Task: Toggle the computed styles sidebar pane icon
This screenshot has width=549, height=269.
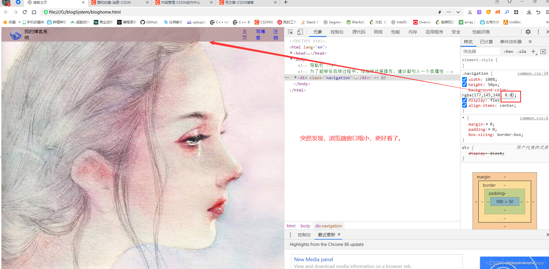Action: pos(543,51)
